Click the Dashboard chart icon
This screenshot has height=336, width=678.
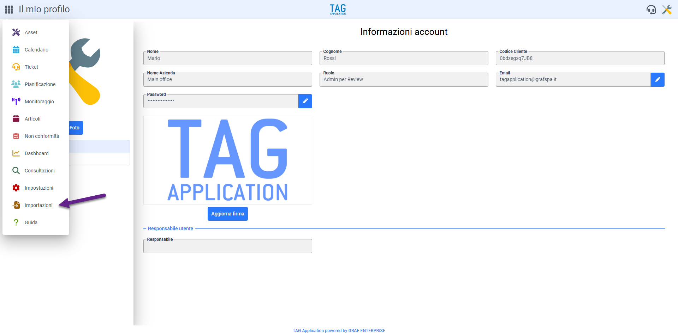coord(16,153)
